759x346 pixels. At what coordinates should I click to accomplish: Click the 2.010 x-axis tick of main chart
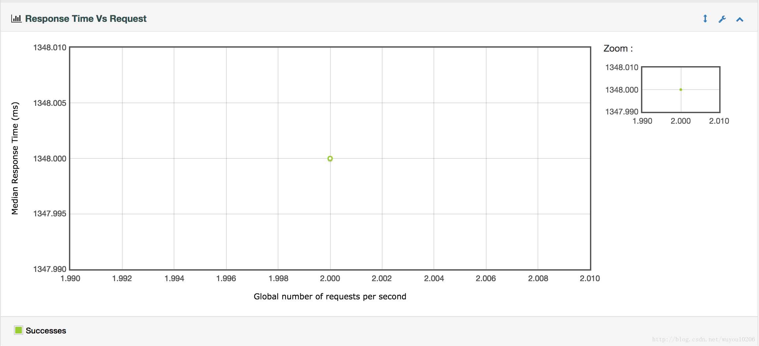(590, 279)
